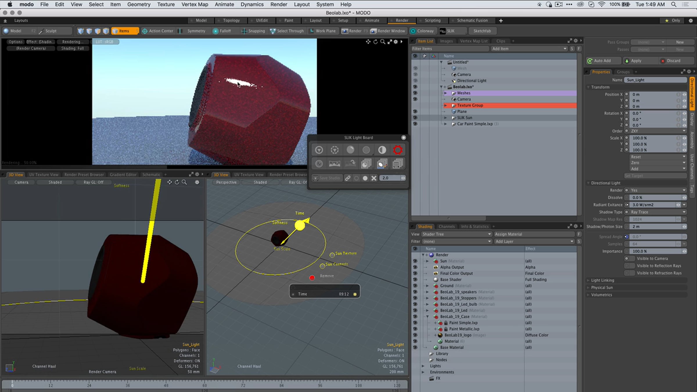Click the Snapping tool in the toolbar
The height and width of the screenshot is (392, 697).
point(253,31)
